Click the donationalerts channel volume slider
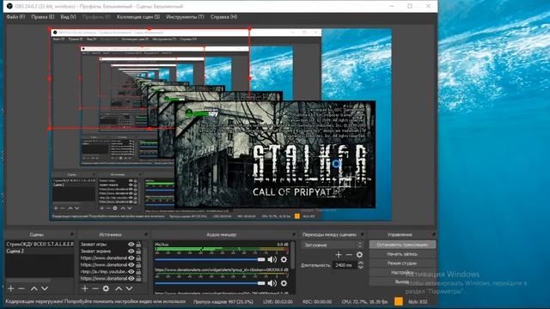This screenshot has height=309, width=550. click(210, 283)
